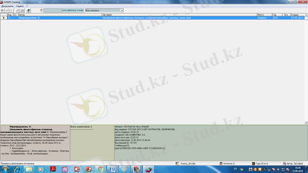Image resolution: width=308 pixels, height=173 pixels.
Task: Click the sort order icon in status bar
Action: click(284, 163)
